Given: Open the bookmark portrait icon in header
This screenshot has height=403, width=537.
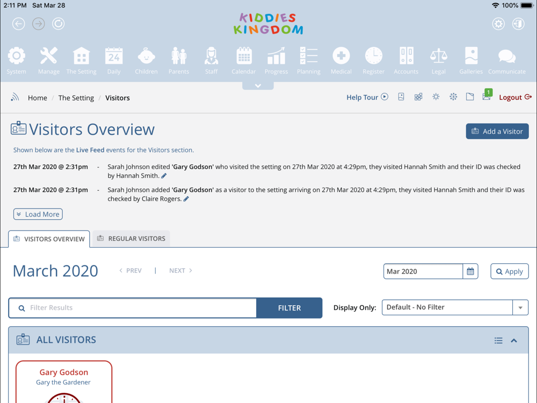Looking at the screenshot, I should 401,97.
